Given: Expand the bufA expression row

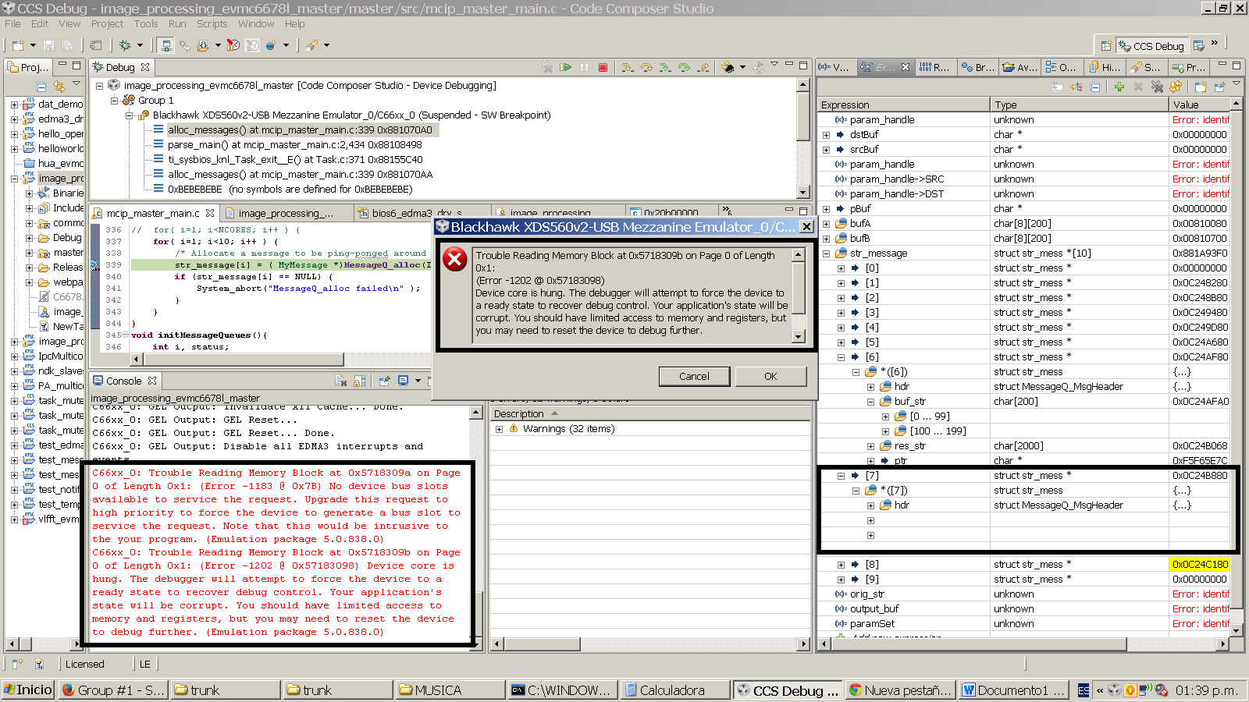Looking at the screenshot, I should tap(826, 224).
